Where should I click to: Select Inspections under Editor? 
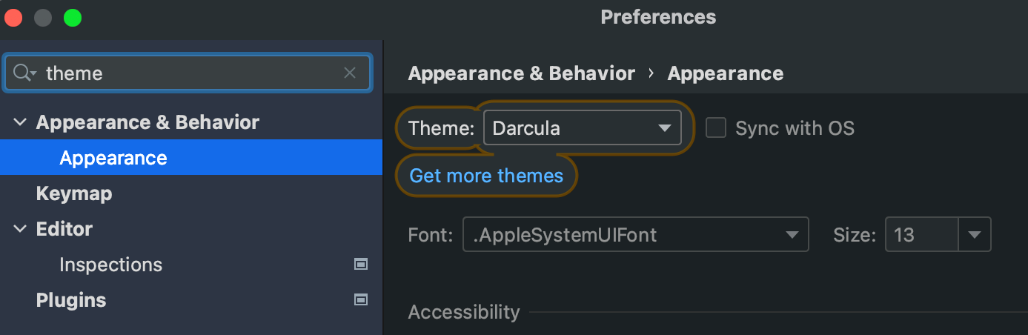coord(110,265)
